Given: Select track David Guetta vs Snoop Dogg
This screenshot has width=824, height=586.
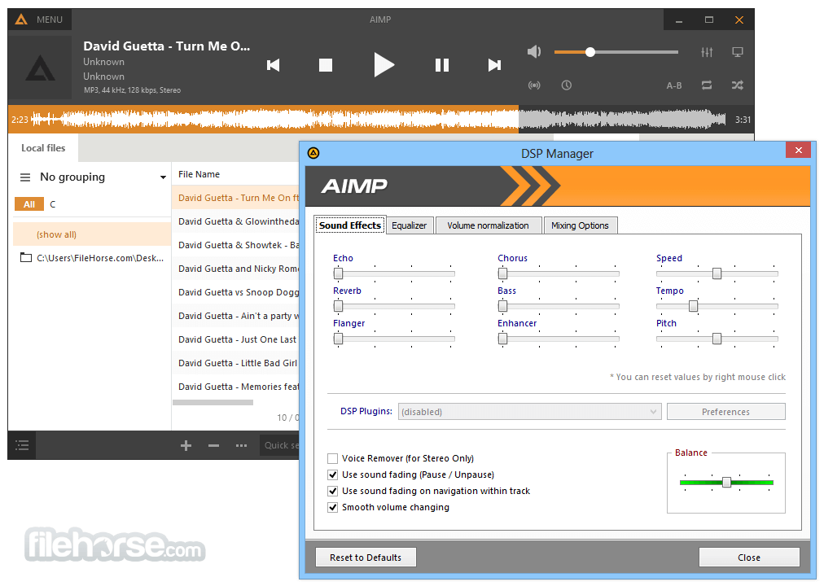Looking at the screenshot, I should coord(236,292).
